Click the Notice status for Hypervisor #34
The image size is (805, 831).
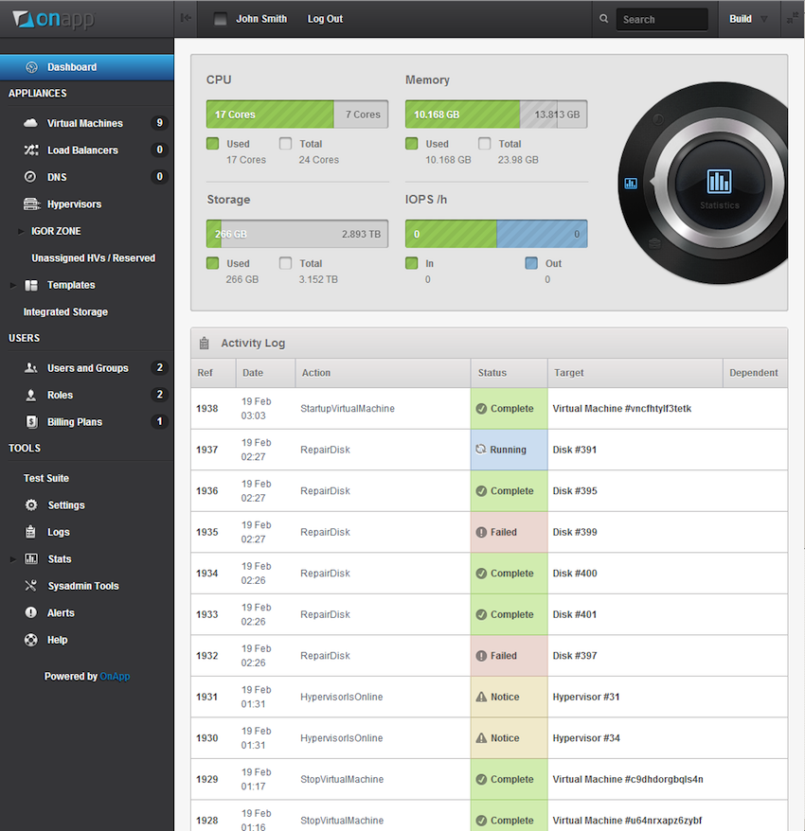coord(509,737)
